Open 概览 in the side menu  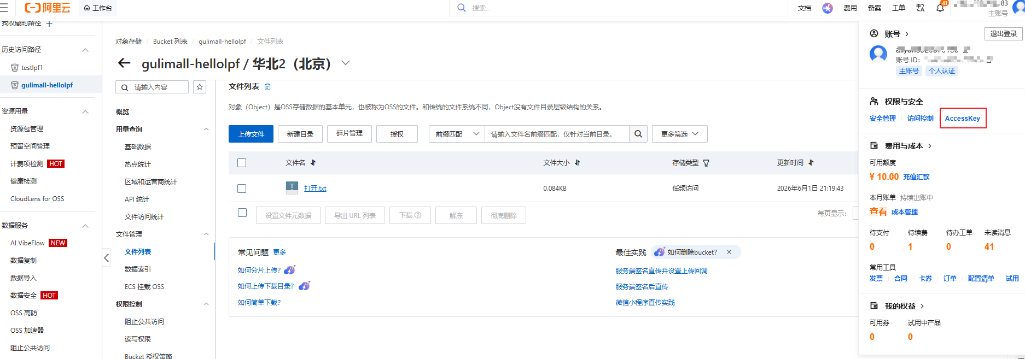(123, 111)
